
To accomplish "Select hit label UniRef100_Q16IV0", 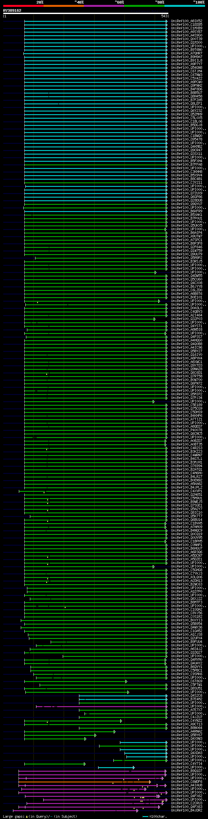I will tap(187, 355).
